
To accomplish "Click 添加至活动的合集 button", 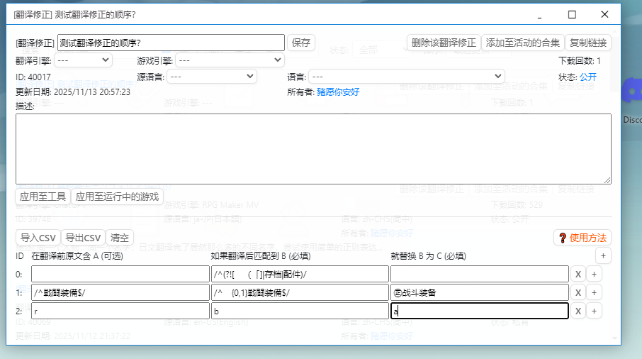I will [x=522, y=43].
